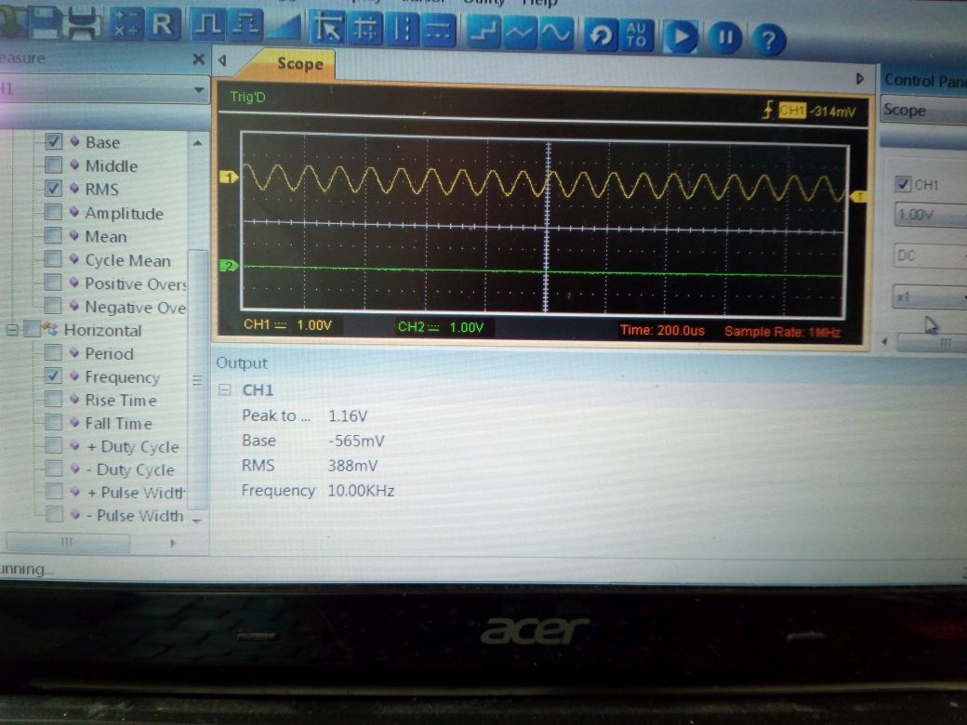
Task: Check the + Duty Cycle measurement
Action: tap(54, 445)
